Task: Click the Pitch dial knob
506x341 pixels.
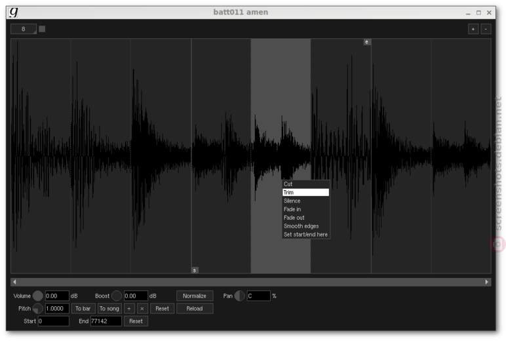Action: click(x=38, y=308)
